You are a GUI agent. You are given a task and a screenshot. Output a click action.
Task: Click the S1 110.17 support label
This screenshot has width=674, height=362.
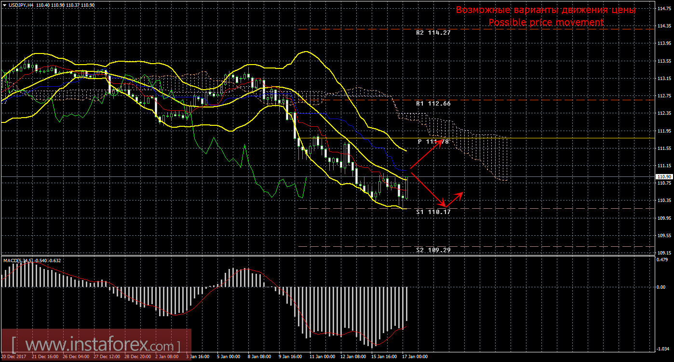433,212
